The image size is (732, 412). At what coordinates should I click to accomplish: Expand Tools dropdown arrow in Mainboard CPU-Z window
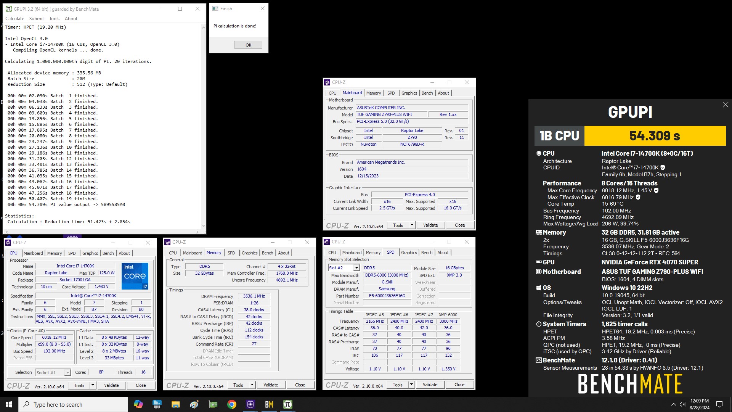[x=412, y=225]
